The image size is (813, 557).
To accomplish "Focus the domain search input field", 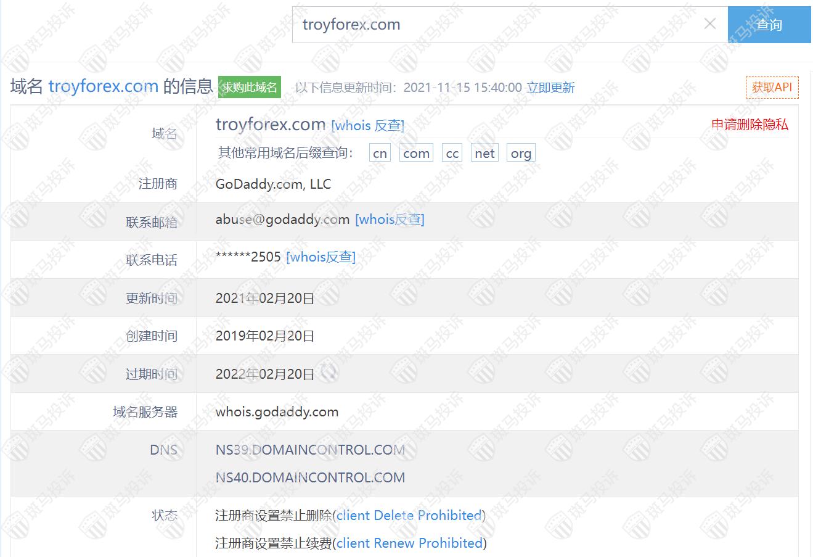I will [493, 25].
